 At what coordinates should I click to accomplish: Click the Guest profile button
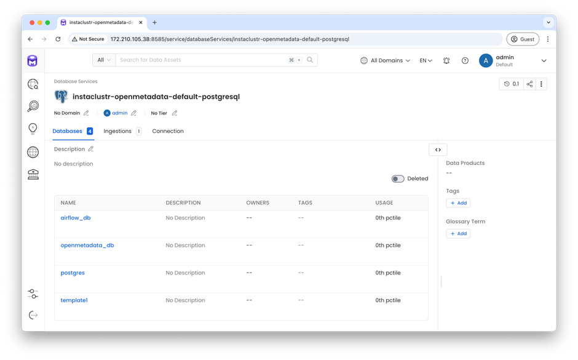click(x=523, y=39)
